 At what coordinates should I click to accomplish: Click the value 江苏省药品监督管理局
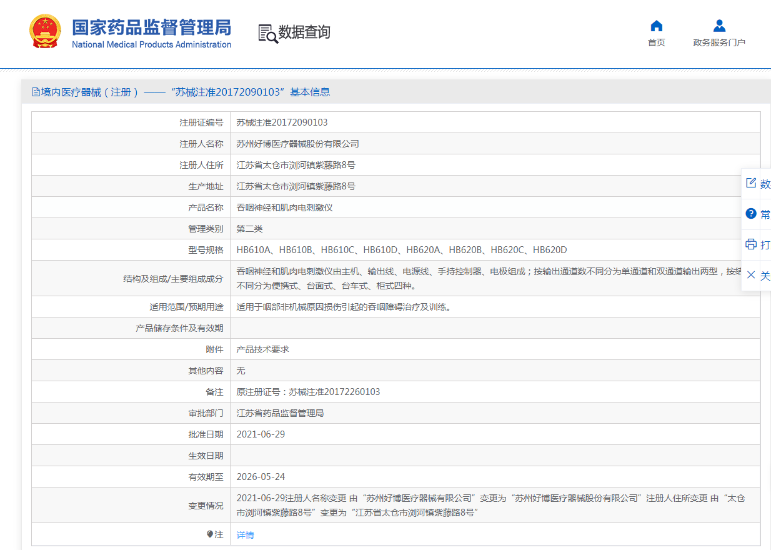(281, 413)
